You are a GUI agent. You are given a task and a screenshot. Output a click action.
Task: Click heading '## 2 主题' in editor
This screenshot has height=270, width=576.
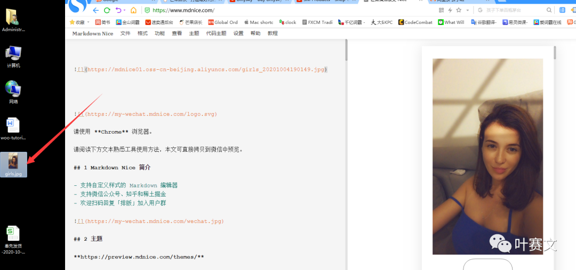click(x=88, y=239)
